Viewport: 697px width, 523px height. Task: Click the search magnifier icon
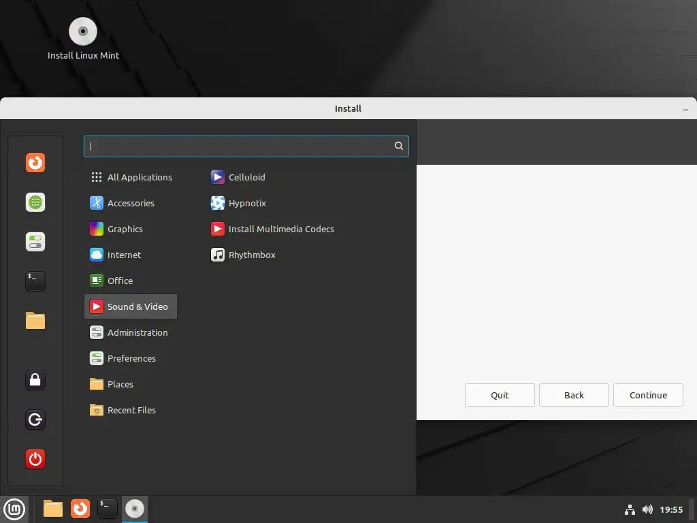(399, 146)
